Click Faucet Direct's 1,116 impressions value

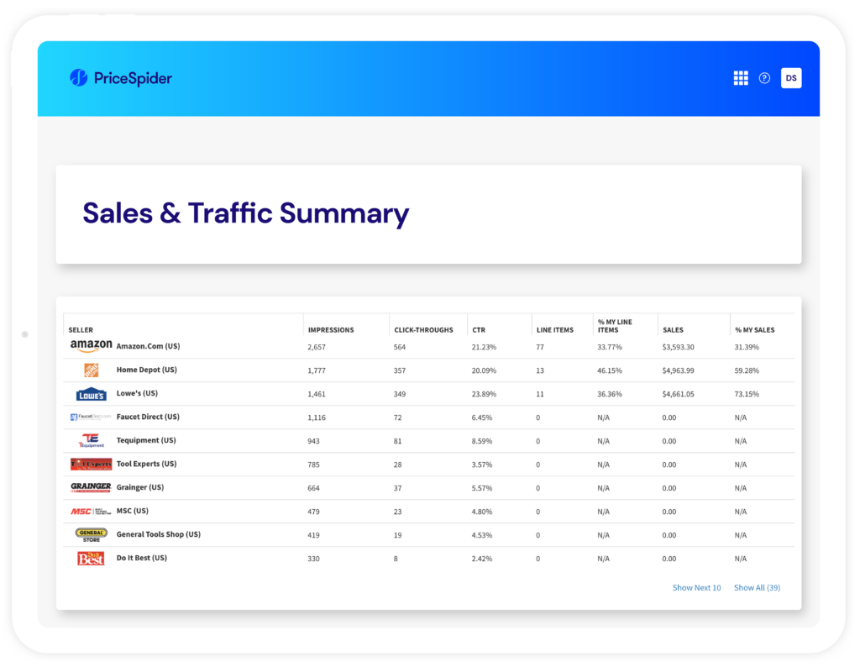[x=317, y=418]
